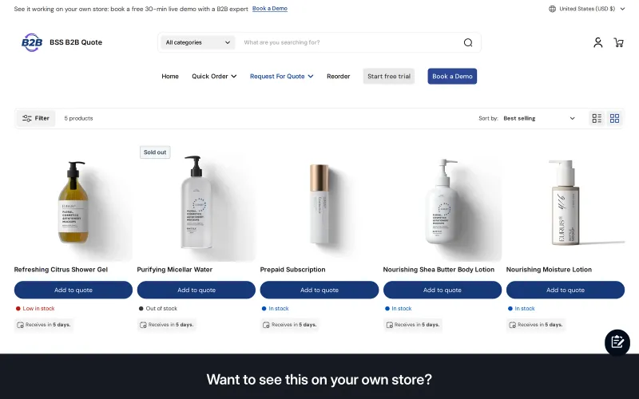Click delivery icon under Nourishing Shea Butter Body Lotion
This screenshot has width=639, height=399.
coord(389,325)
